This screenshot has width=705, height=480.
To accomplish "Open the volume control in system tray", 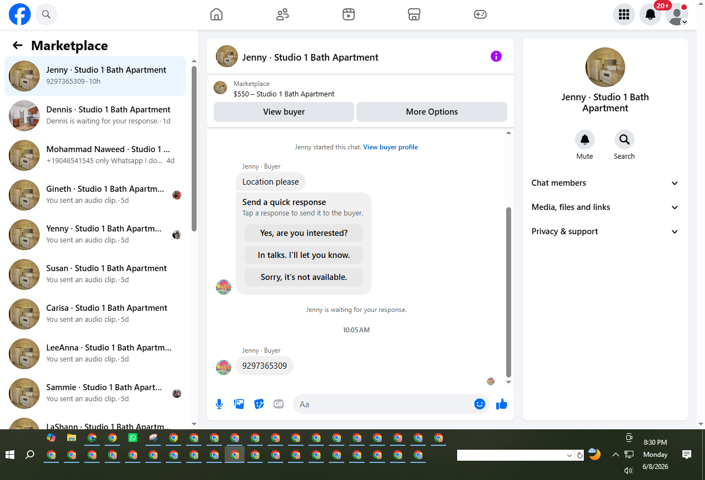I will [628, 470].
